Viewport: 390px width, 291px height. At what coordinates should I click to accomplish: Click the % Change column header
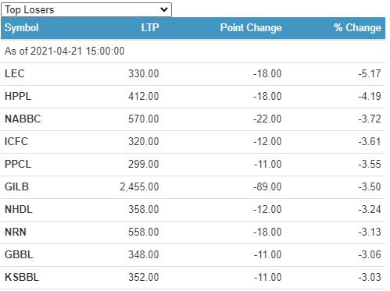pos(357,28)
